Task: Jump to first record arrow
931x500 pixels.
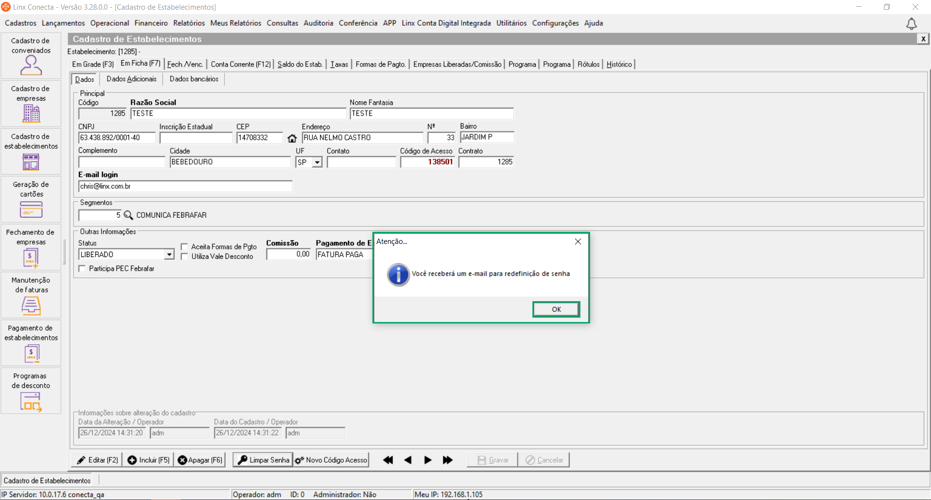Action: coord(388,460)
